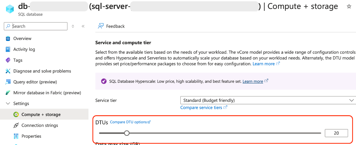Click the Diagnose and solve problems wrench icon
The width and height of the screenshot is (356, 145).
[8, 71]
